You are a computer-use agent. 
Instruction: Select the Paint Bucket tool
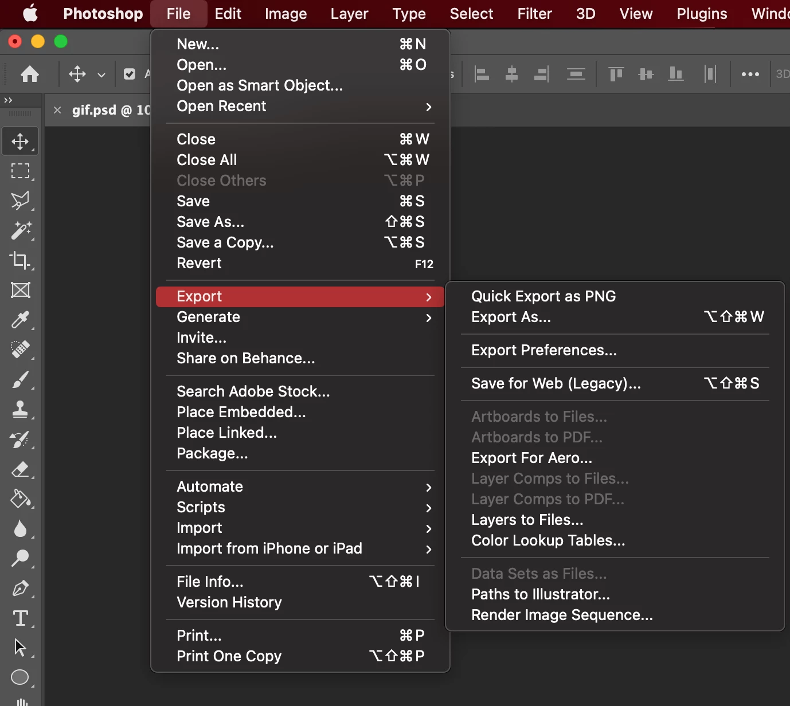click(x=20, y=499)
